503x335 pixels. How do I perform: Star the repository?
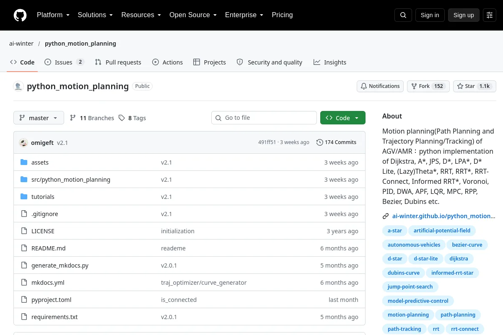point(474,86)
